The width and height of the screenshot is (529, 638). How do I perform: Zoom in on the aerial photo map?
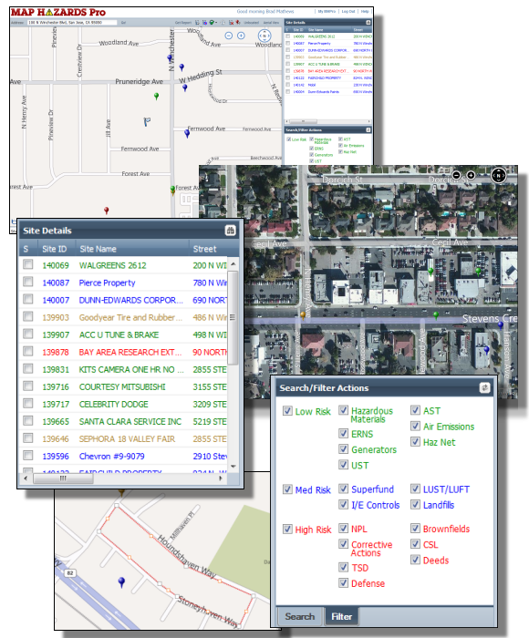pos(471,175)
